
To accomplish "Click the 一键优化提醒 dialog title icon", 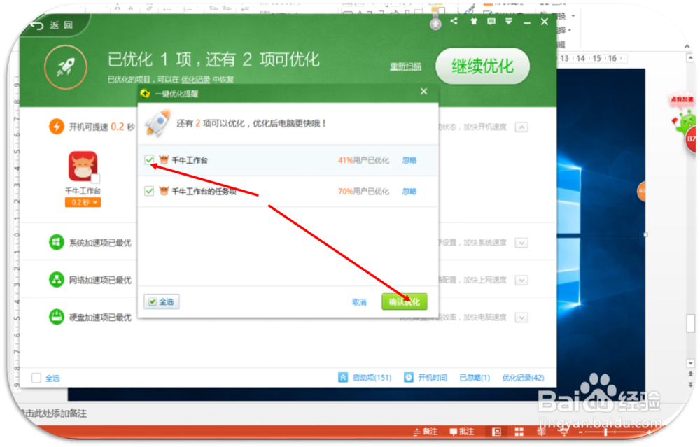I will coord(145,93).
